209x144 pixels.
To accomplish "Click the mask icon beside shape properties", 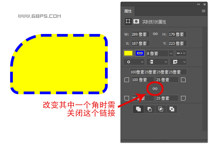I will tap(136, 22).
